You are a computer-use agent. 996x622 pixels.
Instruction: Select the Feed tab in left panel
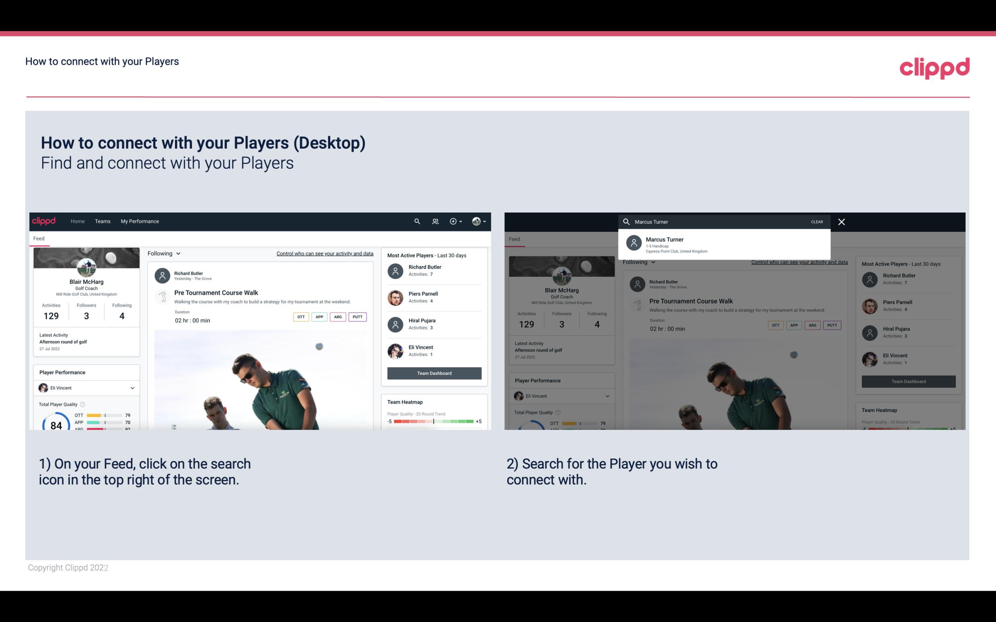[39, 239]
